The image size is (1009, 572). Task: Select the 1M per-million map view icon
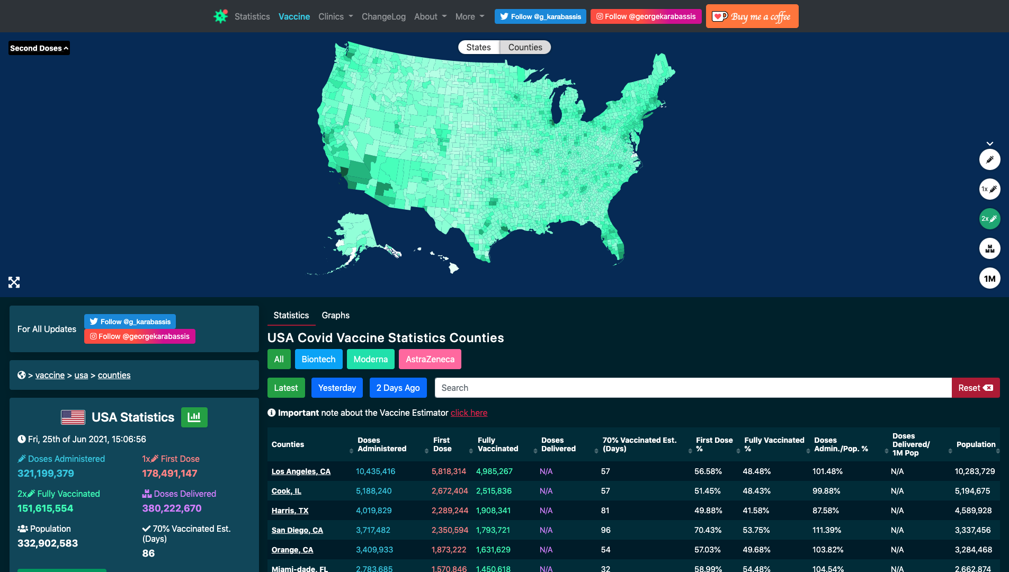989,278
